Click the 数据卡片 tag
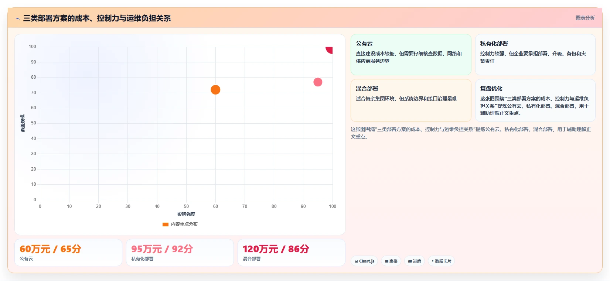610x281 pixels. pos(441,261)
